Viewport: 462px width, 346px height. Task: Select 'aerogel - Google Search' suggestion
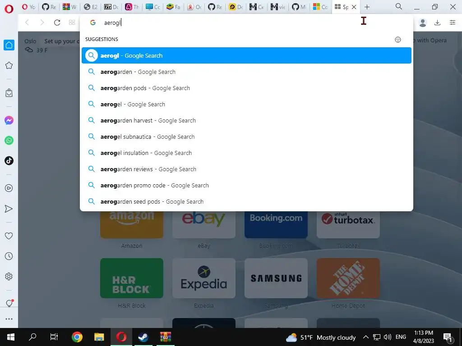(x=246, y=104)
